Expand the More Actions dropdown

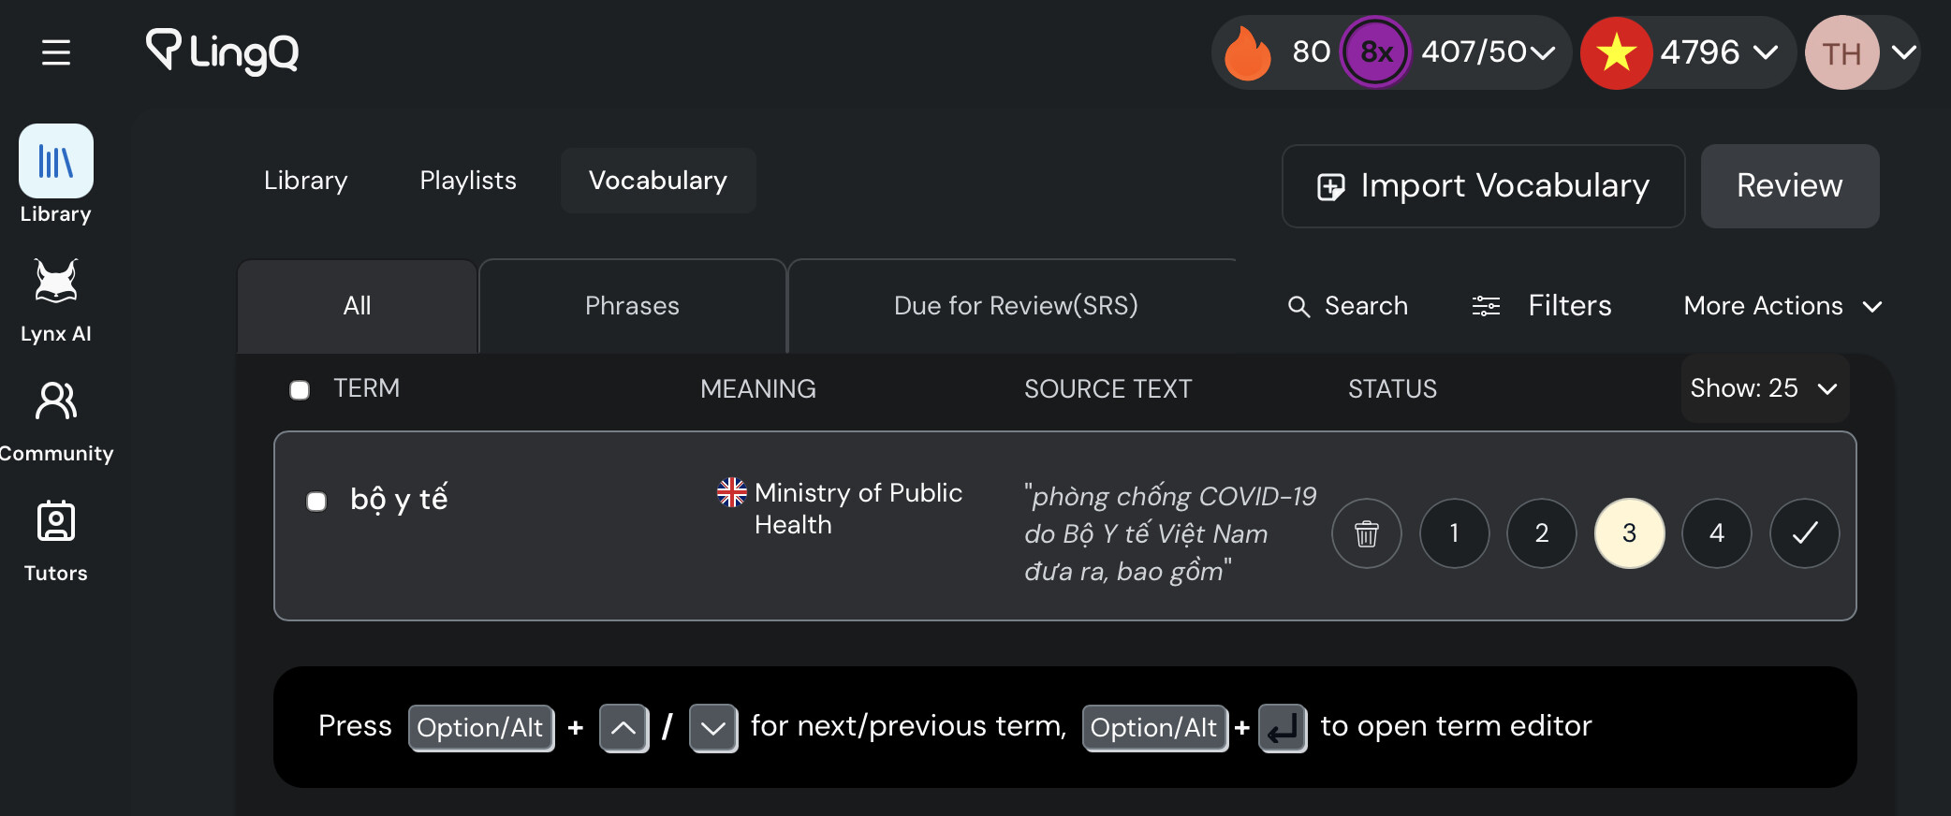1782,306
